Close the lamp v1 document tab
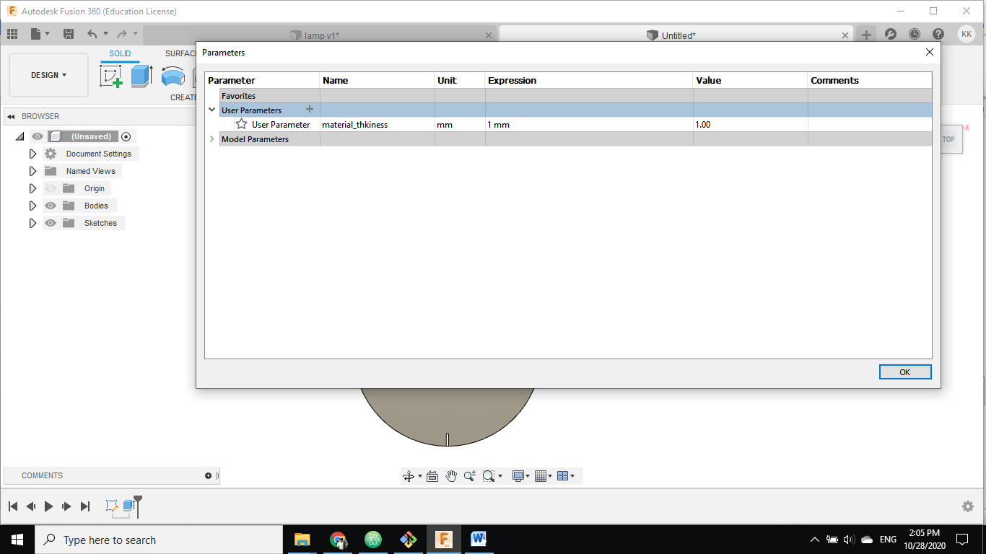986x554 pixels. click(489, 35)
